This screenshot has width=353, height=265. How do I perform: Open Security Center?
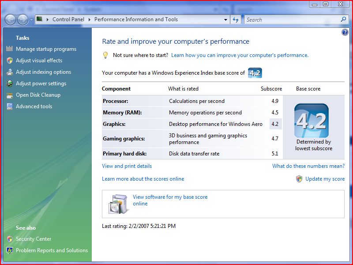34,239
